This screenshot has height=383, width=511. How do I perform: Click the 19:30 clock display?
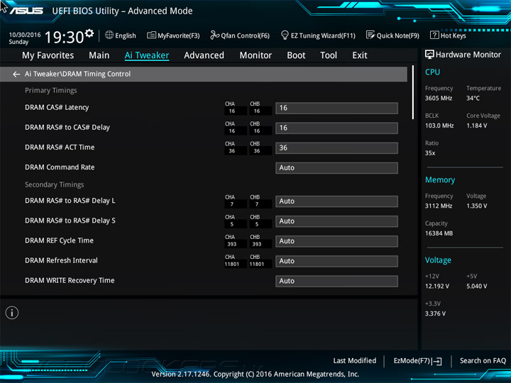click(64, 37)
